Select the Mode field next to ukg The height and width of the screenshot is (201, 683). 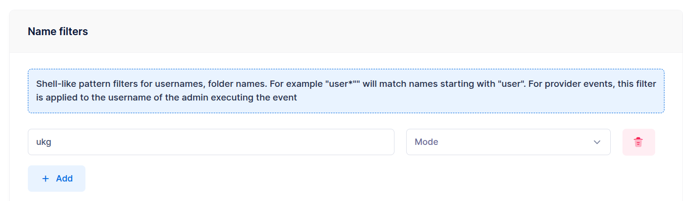pyautogui.click(x=508, y=142)
